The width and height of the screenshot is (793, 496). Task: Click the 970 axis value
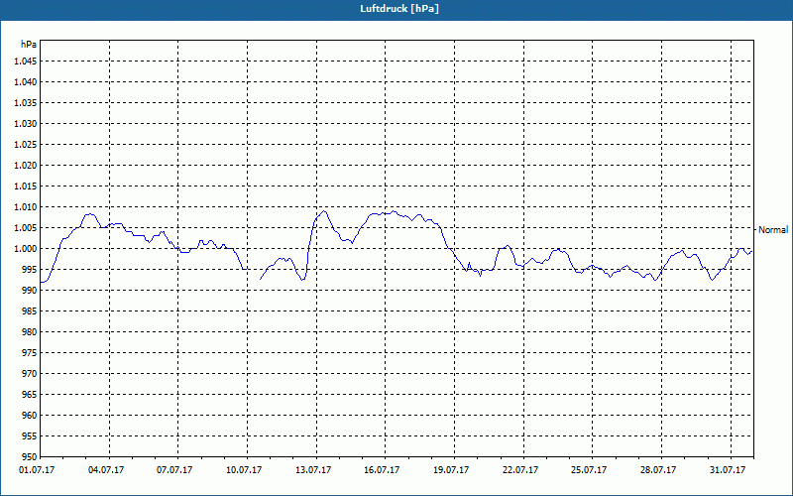click(30, 374)
